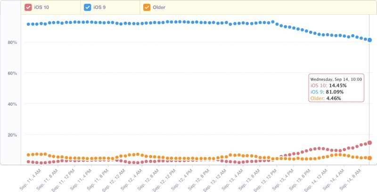Click the Sep. 12, 12 AM axis label
Viewport: 377px width, 192px height.
click(x=115, y=181)
